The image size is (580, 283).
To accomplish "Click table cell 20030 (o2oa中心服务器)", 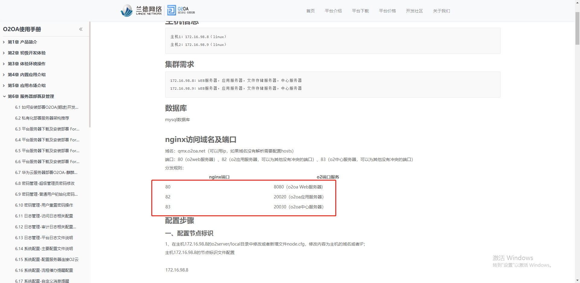I will tap(299, 207).
